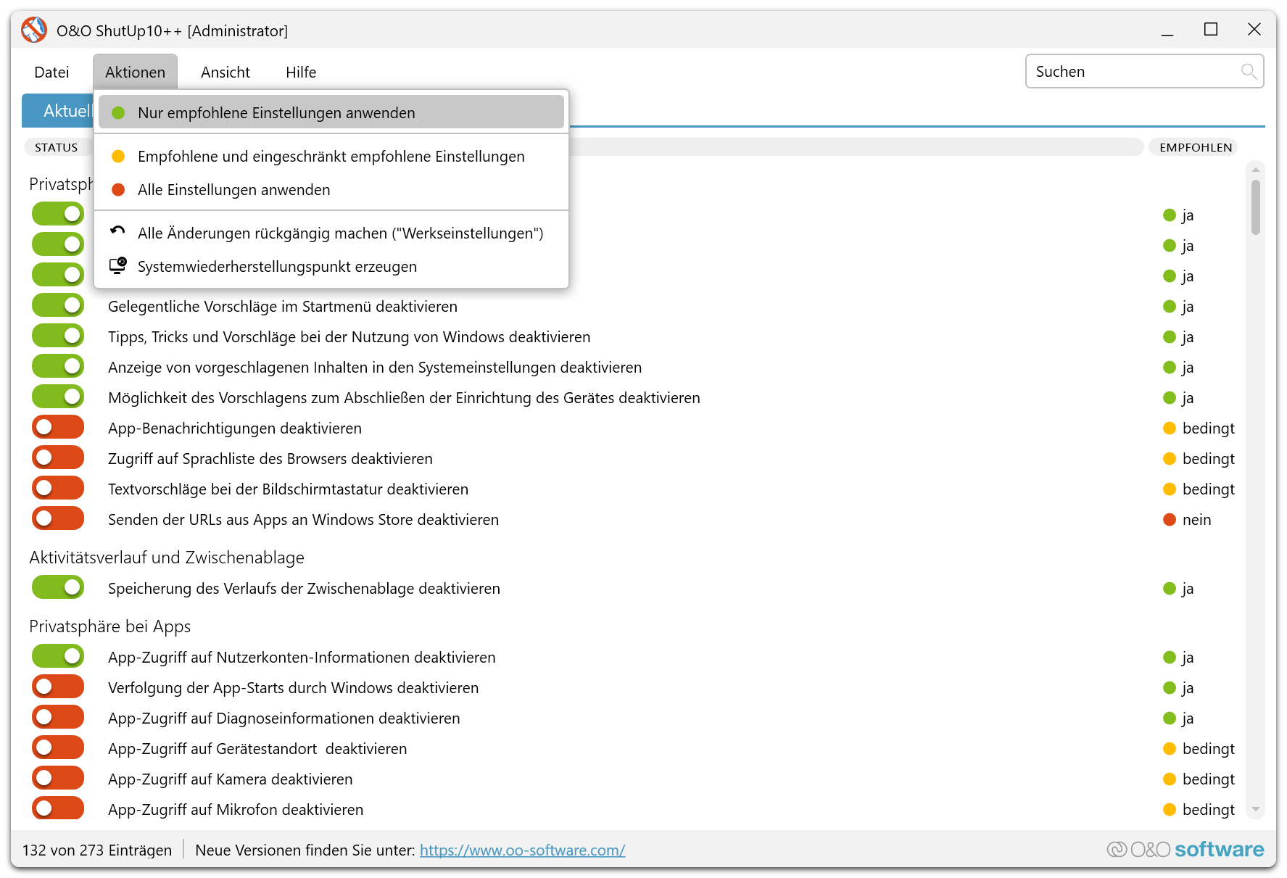Toggle App-Zugriff auf Kamera deaktivieren

click(x=58, y=779)
